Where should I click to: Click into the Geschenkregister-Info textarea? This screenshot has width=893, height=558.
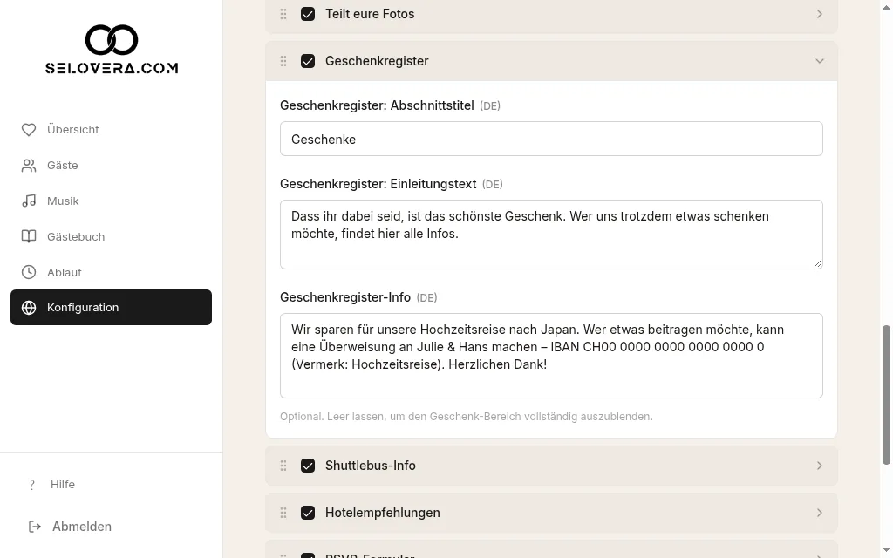coord(551,356)
